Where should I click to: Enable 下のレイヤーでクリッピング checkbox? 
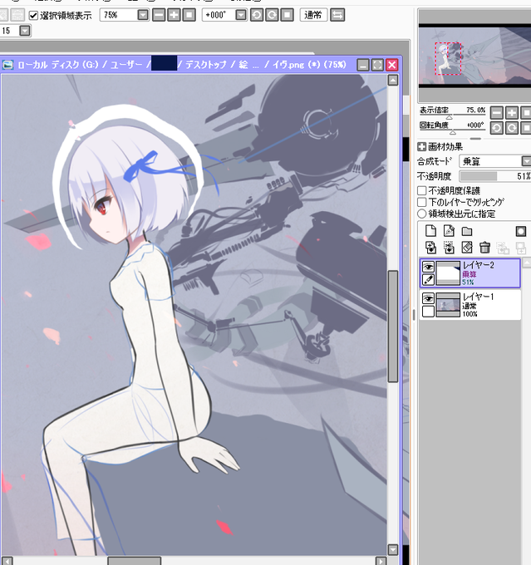[x=422, y=202]
